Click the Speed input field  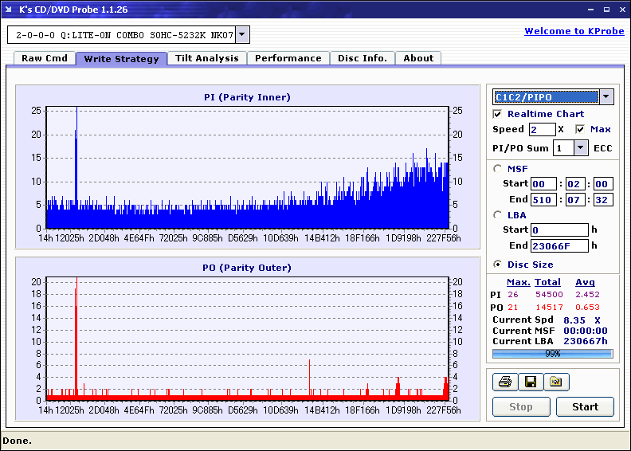pos(543,129)
